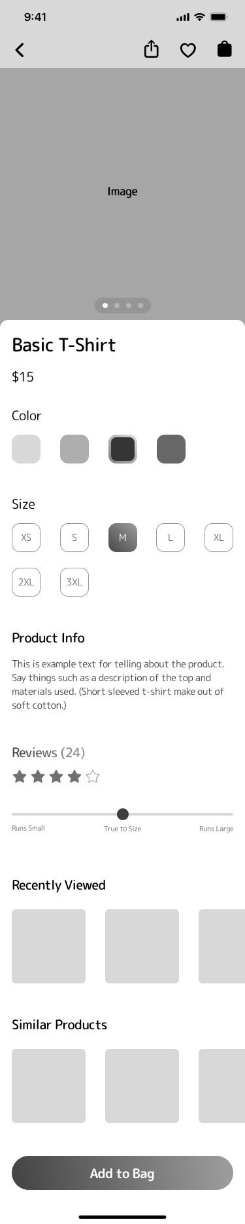The image size is (245, 1224).
Task: Select size L
Action: pyautogui.click(x=171, y=538)
